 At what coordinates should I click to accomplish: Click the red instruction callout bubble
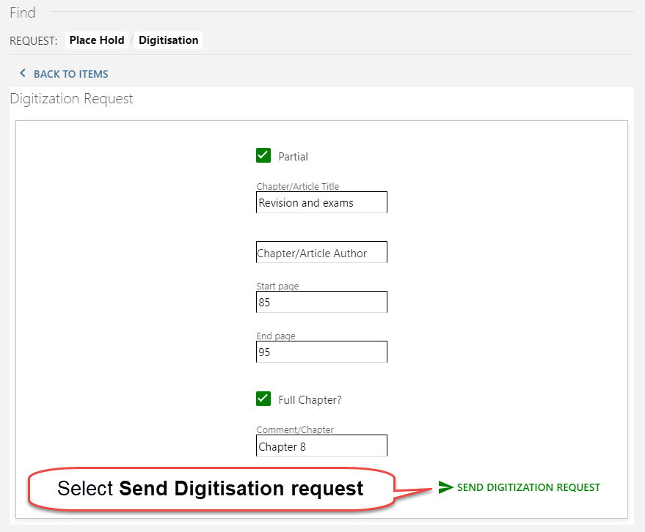[210, 488]
